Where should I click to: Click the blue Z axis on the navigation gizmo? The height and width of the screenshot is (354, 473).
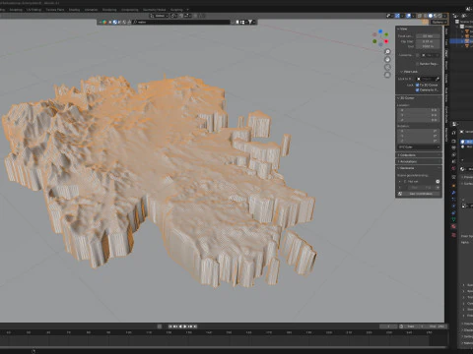coord(380,31)
